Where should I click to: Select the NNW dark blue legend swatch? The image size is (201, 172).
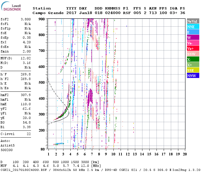point(193,75)
